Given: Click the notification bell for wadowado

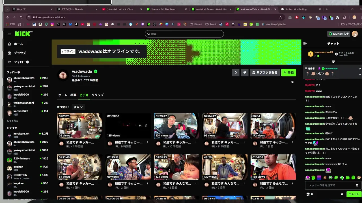Looking at the screenshot, I should 236,72.
